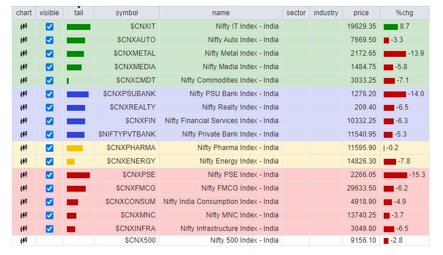Uncheck visible checkbox for $CNXMEDIA
The width and height of the screenshot is (443, 255).
click(x=49, y=67)
